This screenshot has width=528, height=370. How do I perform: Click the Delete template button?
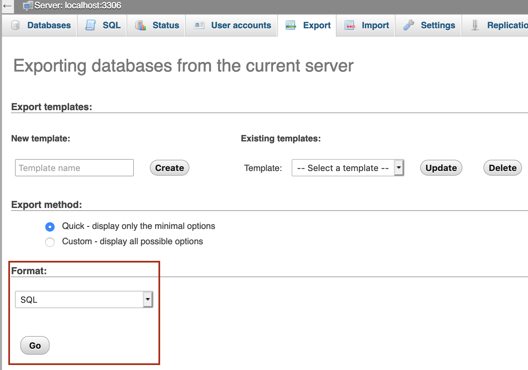(503, 168)
